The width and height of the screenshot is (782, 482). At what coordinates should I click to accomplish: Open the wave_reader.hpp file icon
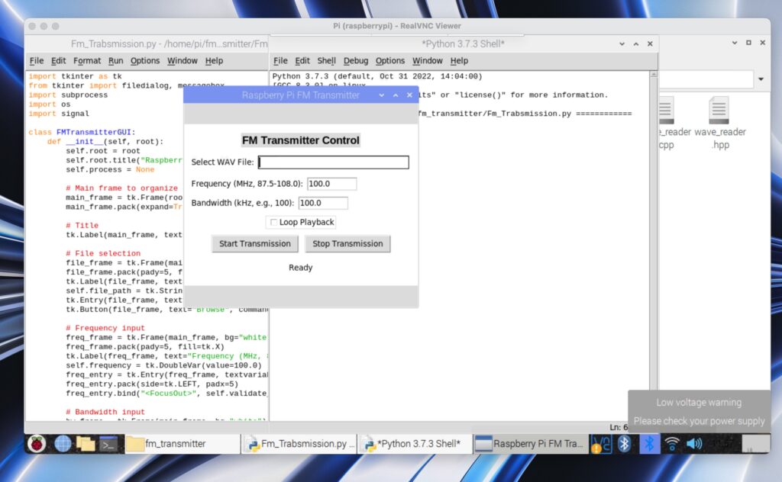[719, 111]
